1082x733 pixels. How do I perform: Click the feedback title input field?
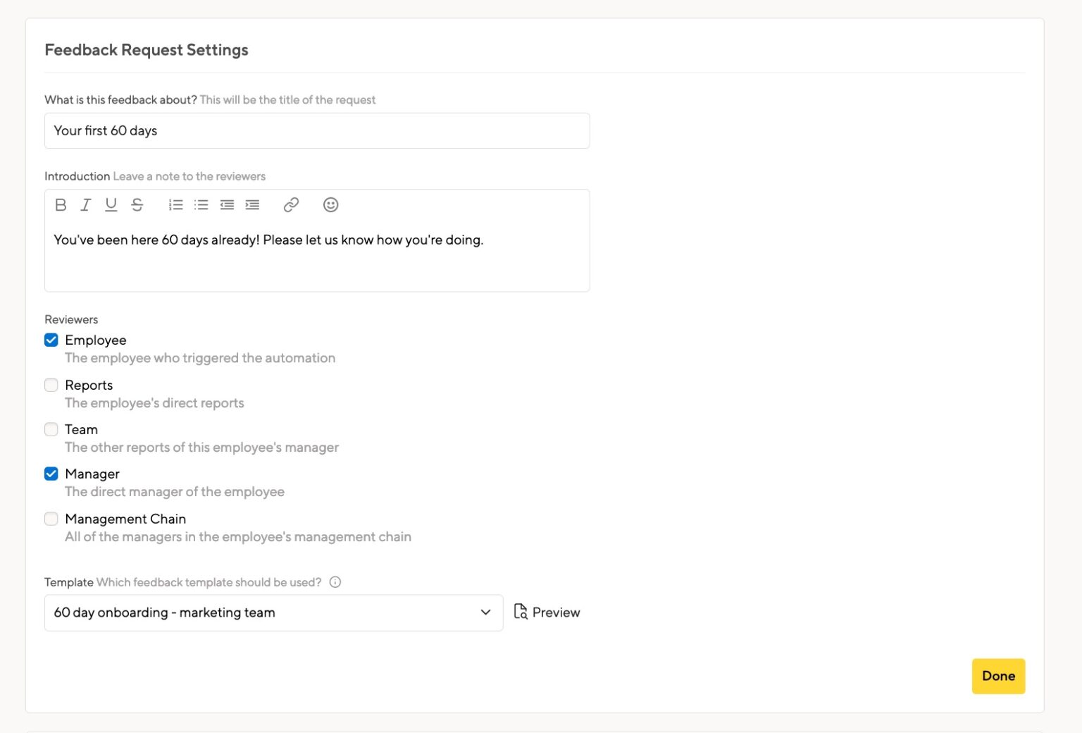(316, 130)
